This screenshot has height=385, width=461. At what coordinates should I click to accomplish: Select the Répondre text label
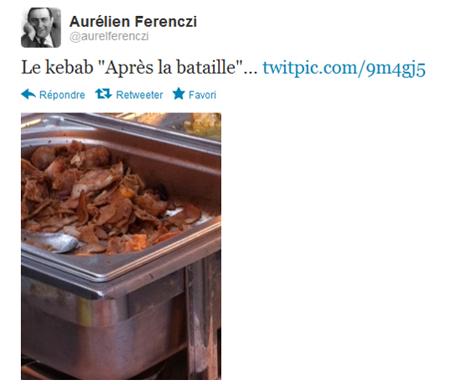click(62, 95)
